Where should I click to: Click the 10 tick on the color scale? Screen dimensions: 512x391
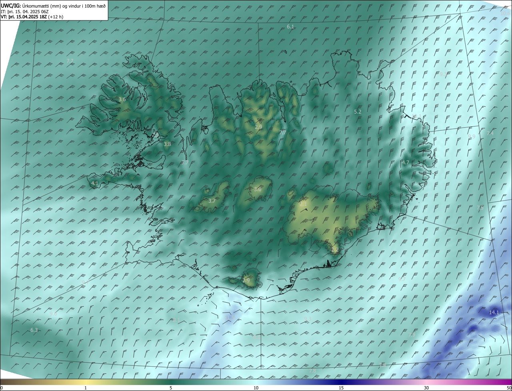[x=256, y=388]
